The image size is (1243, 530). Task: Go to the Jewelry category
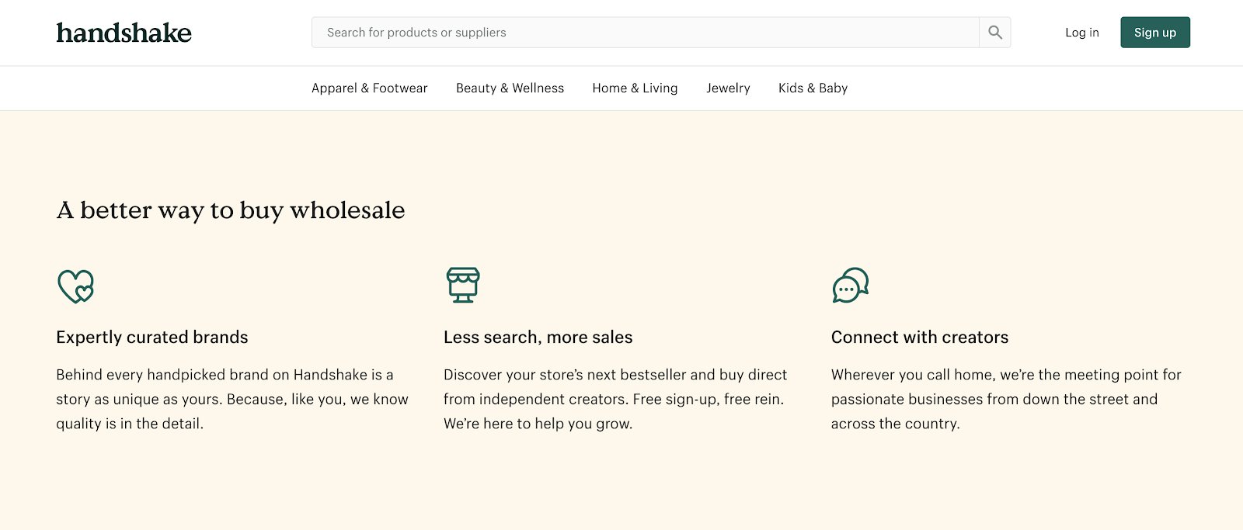coord(728,88)
